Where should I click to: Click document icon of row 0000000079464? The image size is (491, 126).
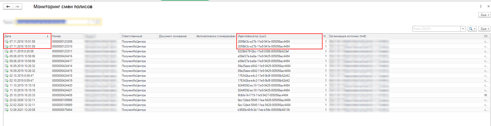point(6,110)
